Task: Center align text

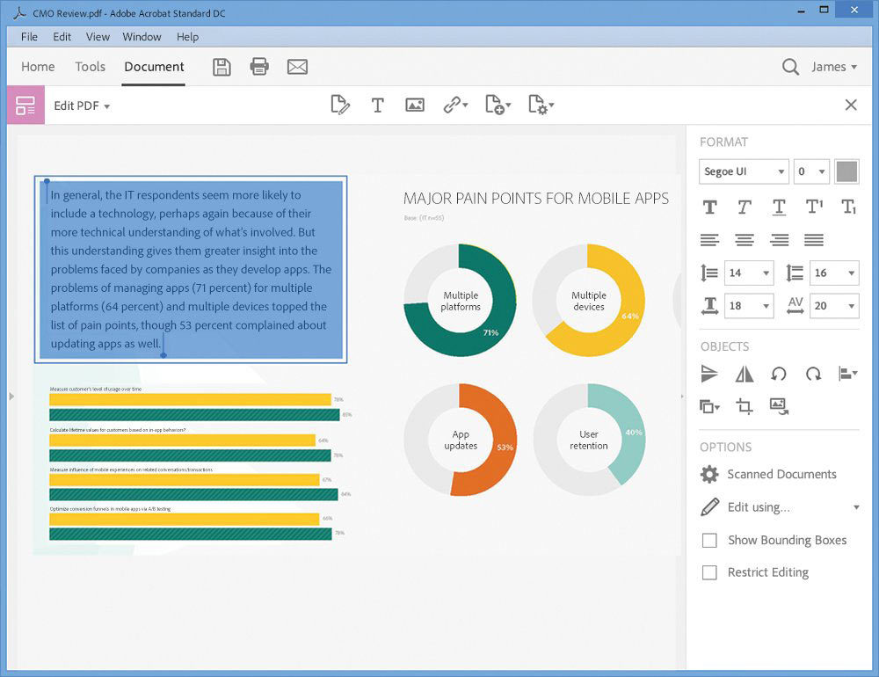Action: (x=745, y=240)
